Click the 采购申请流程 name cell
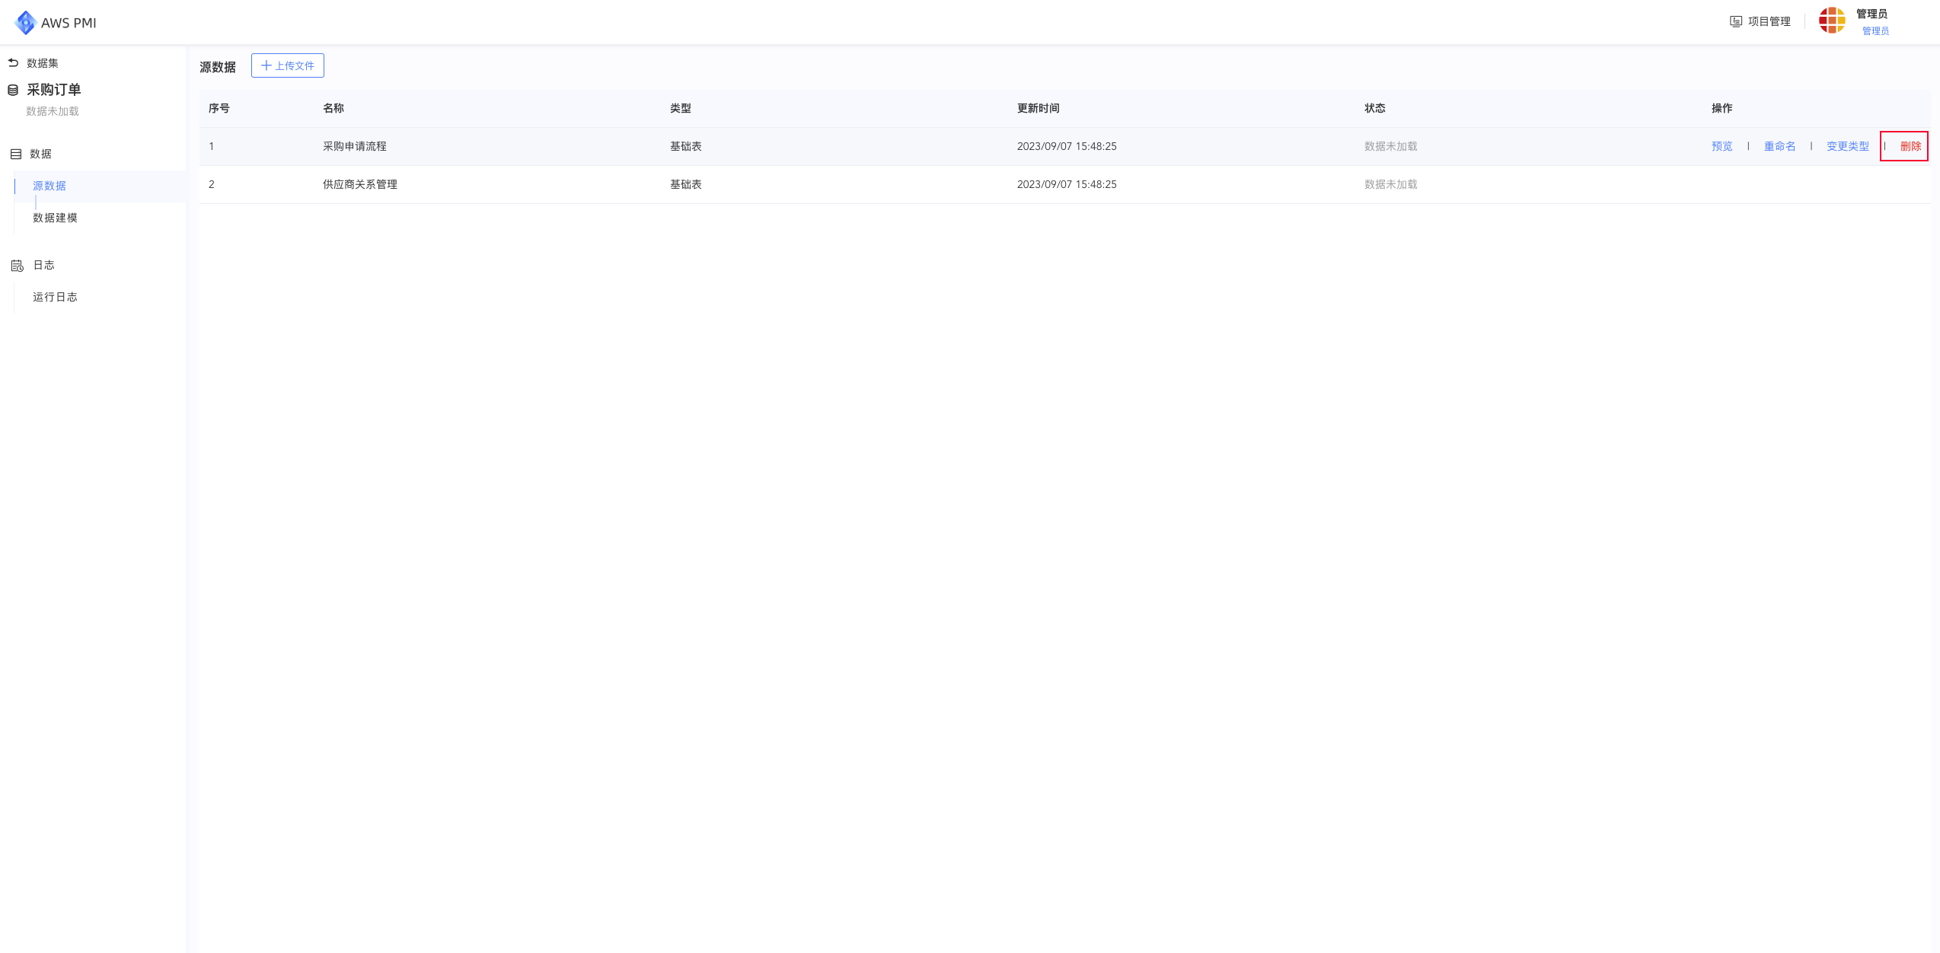 (355, 146)
